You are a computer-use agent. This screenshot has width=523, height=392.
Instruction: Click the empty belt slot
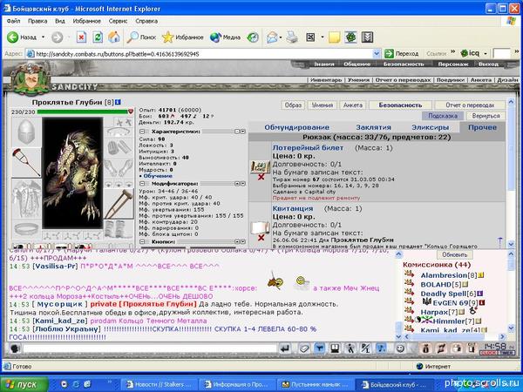click(26, 230)
